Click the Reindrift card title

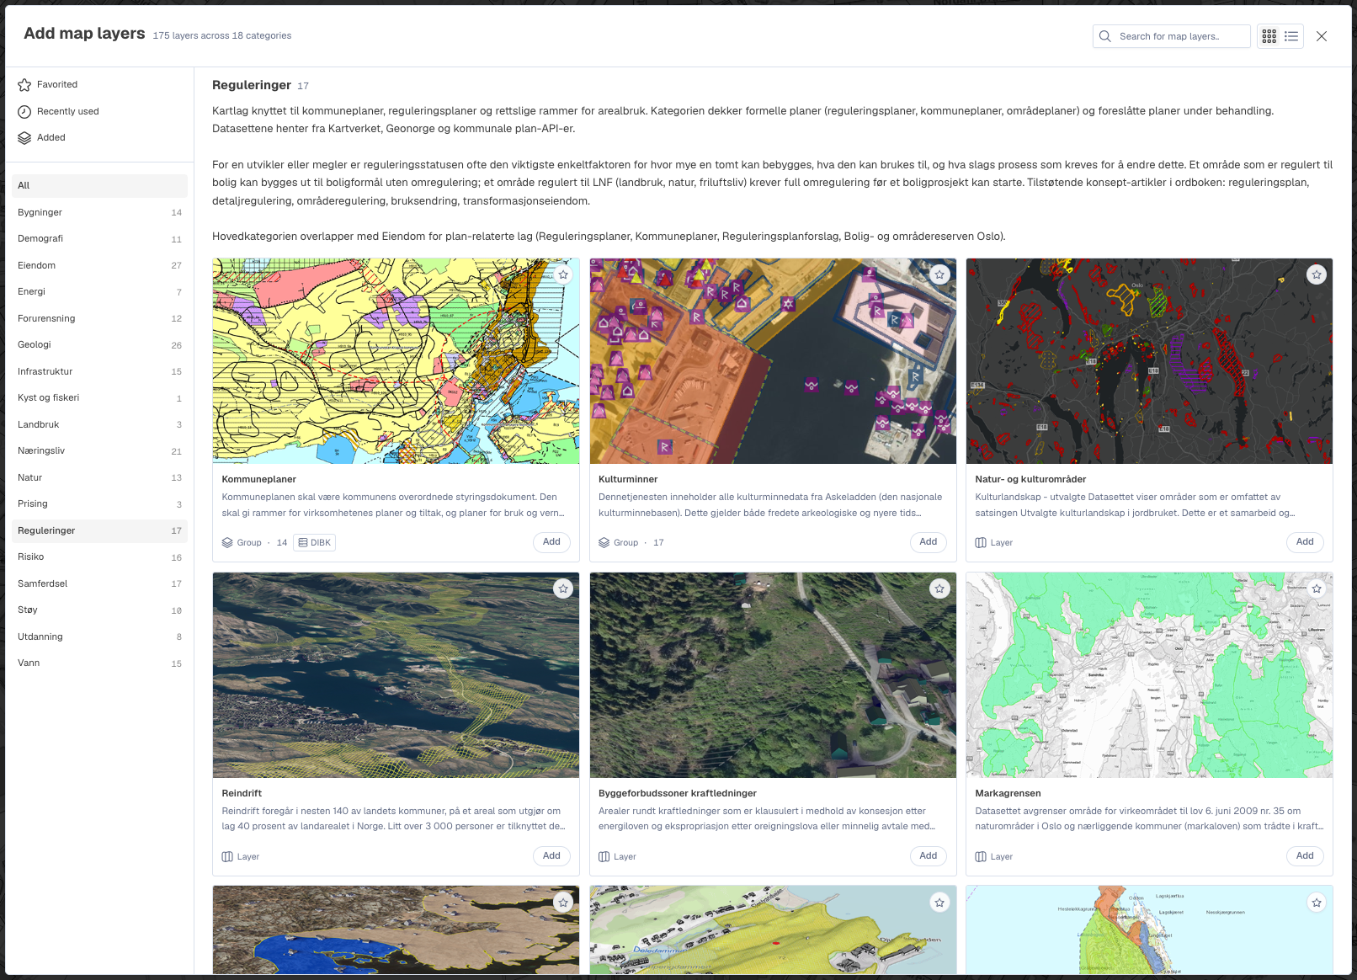coord(242,793)
